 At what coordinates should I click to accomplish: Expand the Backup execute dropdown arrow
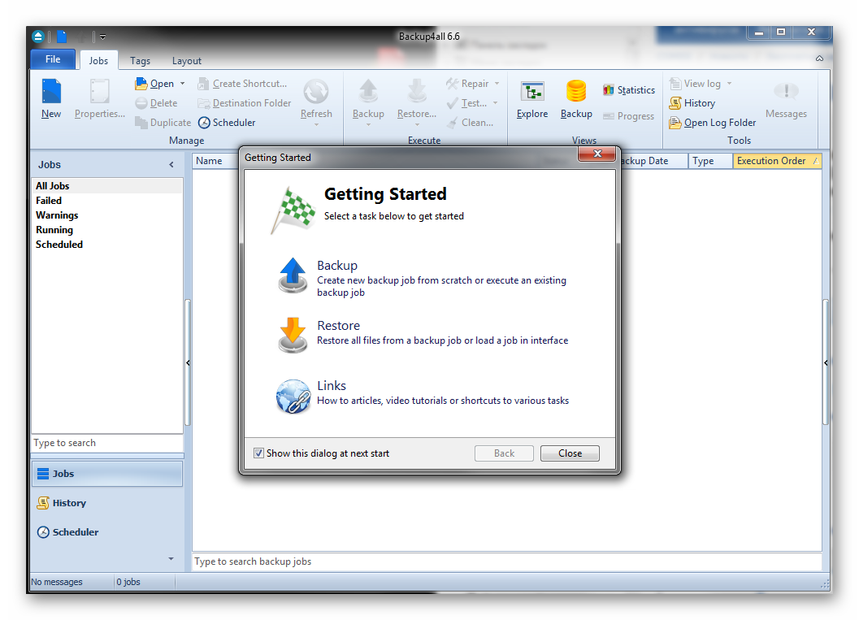point(368,125)
